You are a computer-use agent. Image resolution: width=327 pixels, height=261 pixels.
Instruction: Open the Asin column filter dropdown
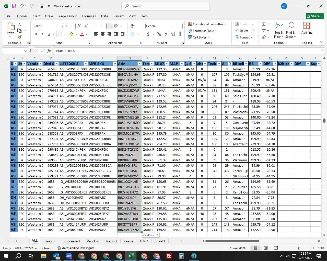point(139,64)
